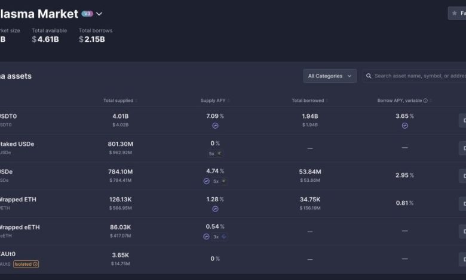The image size is (466, 280).
Task: Click the incentive icon under USDT0 borrow APY
Action: coord(404,126)
